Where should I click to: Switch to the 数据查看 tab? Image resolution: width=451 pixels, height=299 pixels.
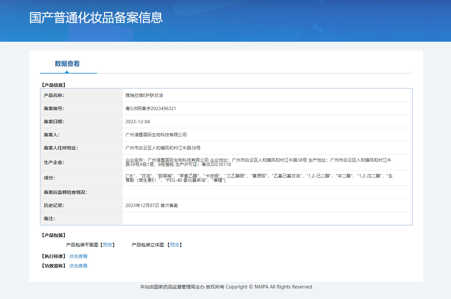pyautogui.click(x=67, y=64)
